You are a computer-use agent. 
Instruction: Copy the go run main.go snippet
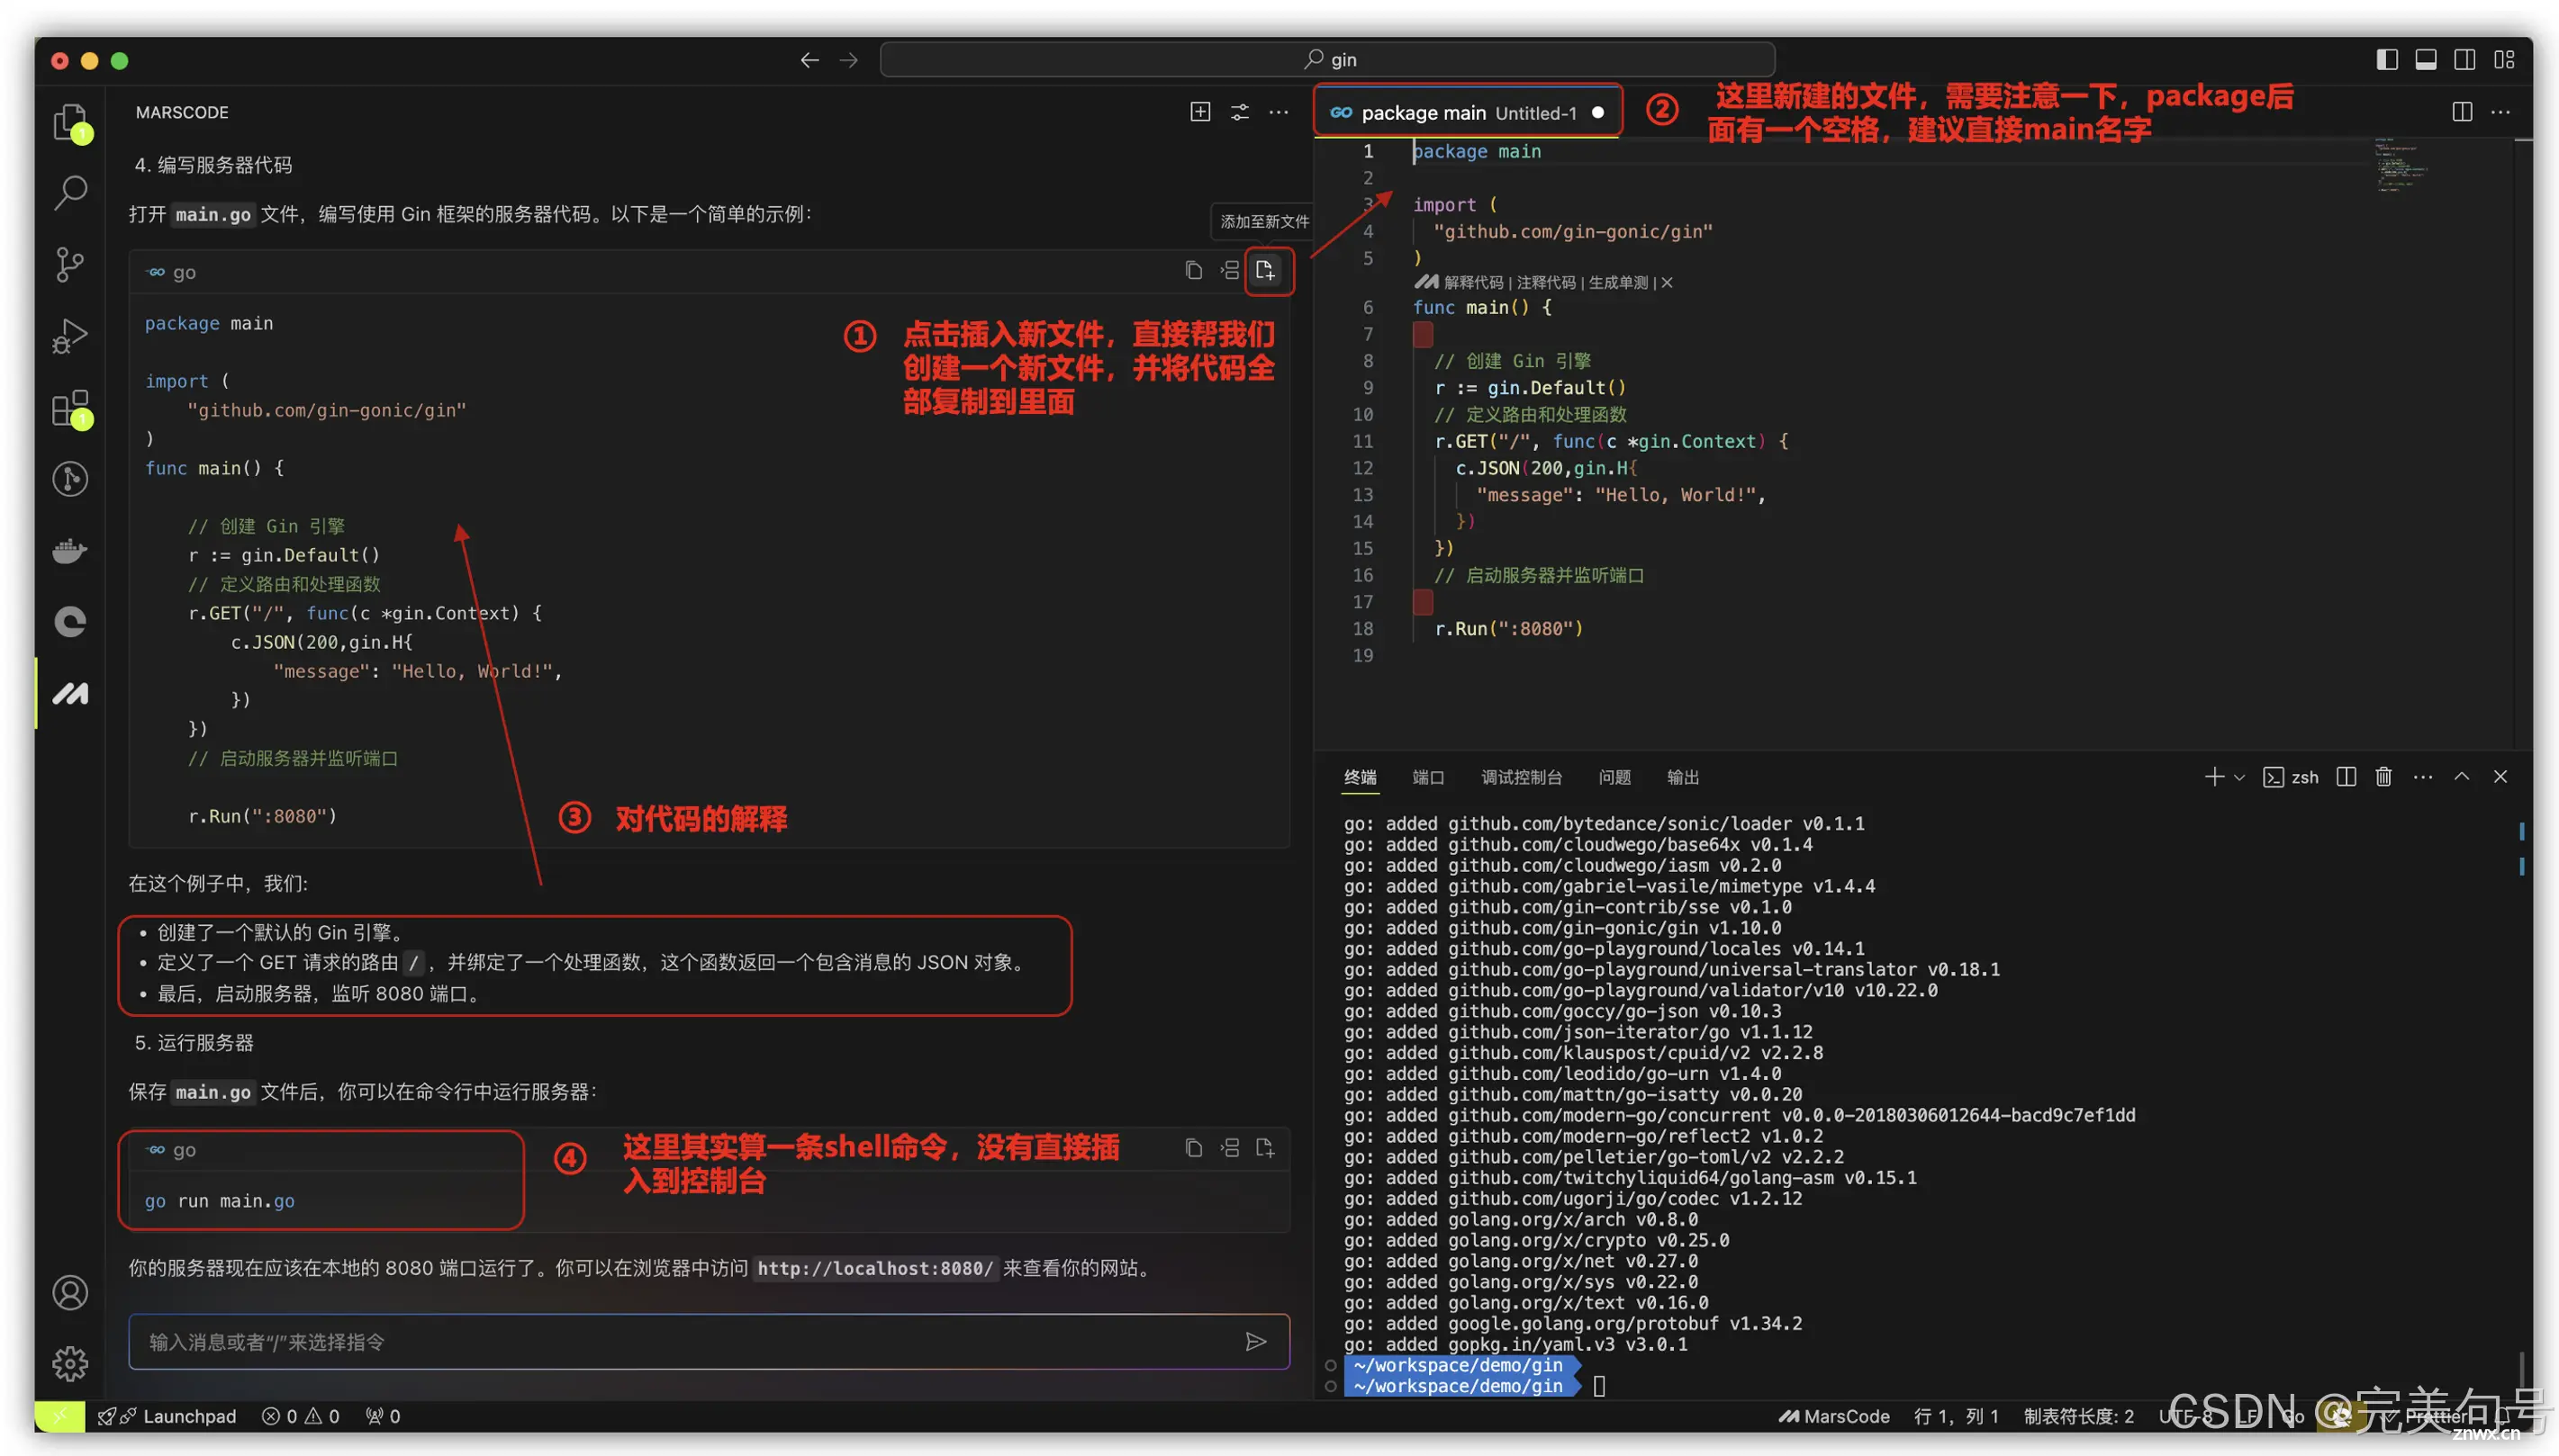1192,1148
